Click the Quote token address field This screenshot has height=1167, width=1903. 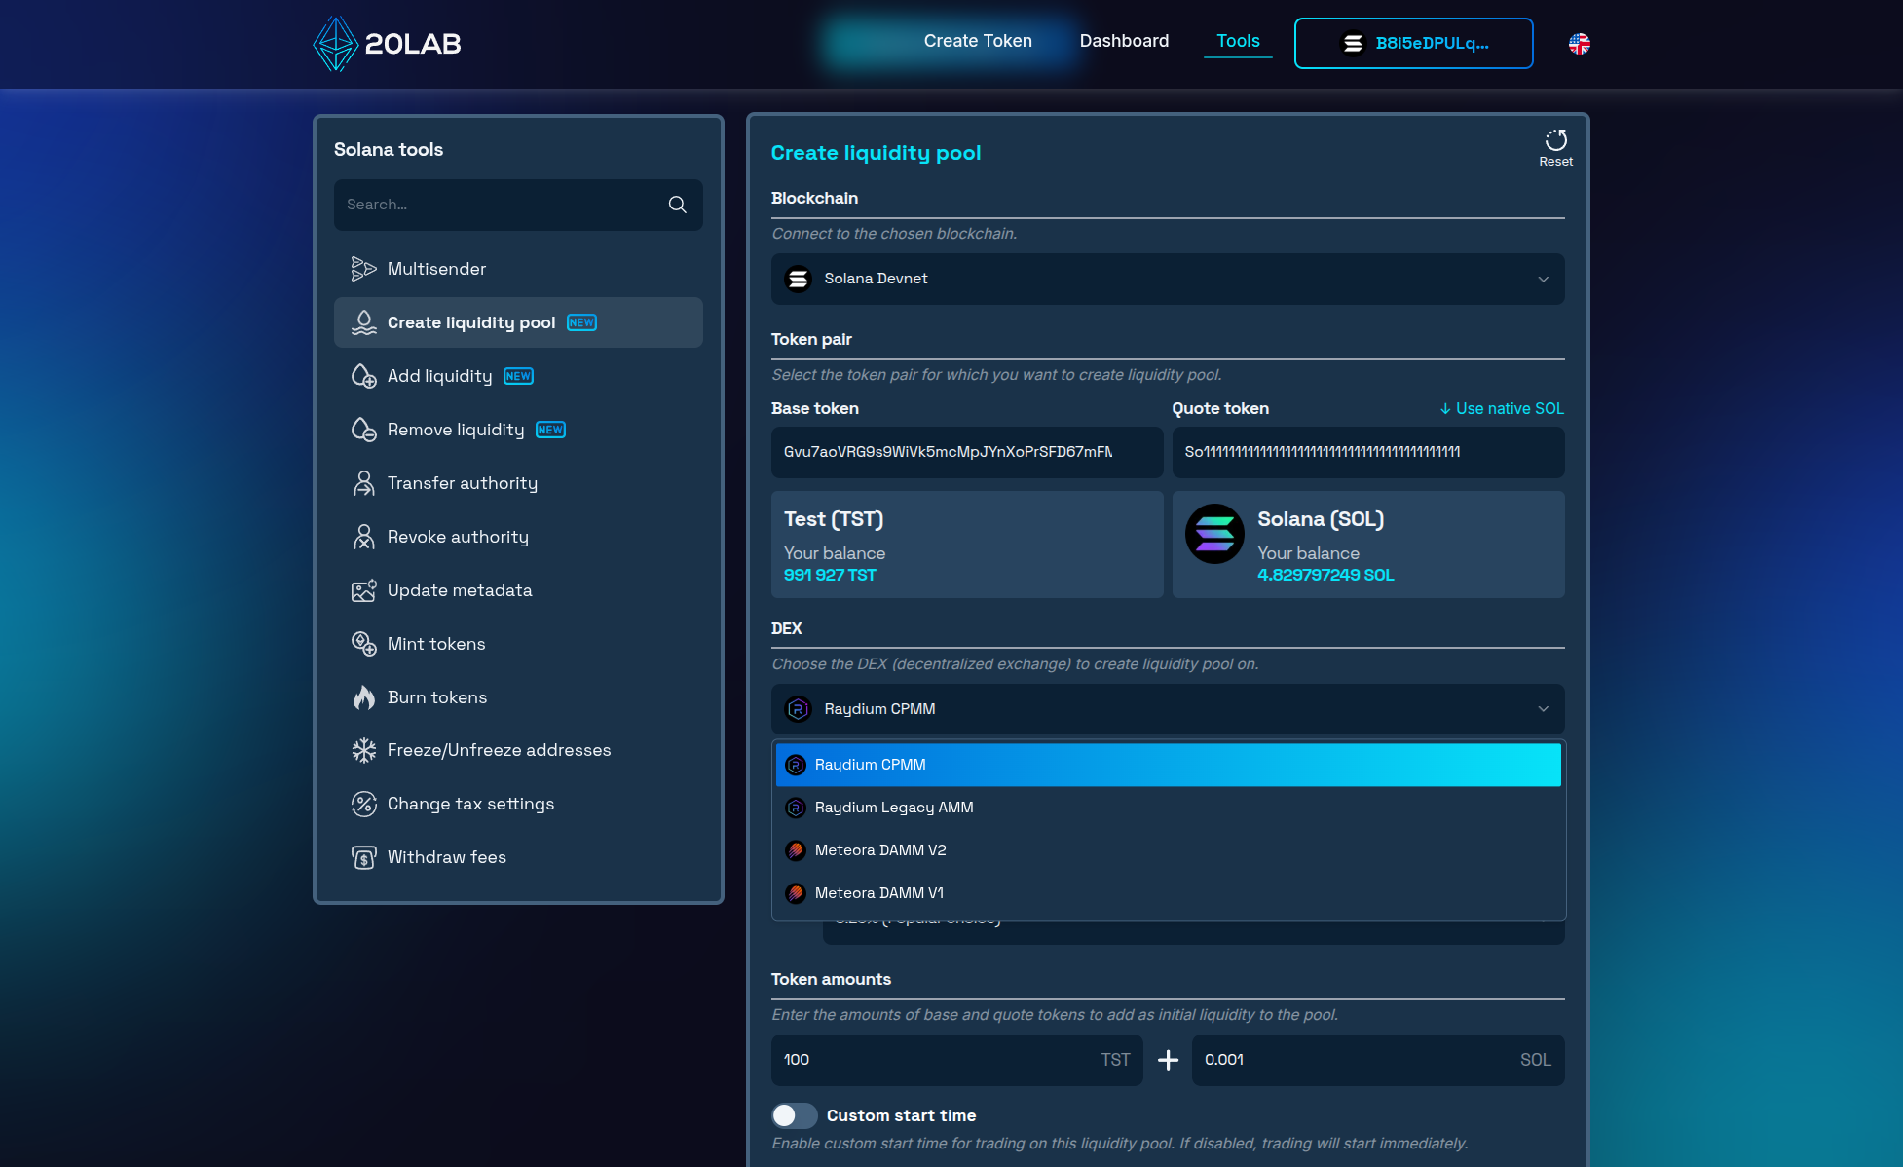[x=1368, y=452]
